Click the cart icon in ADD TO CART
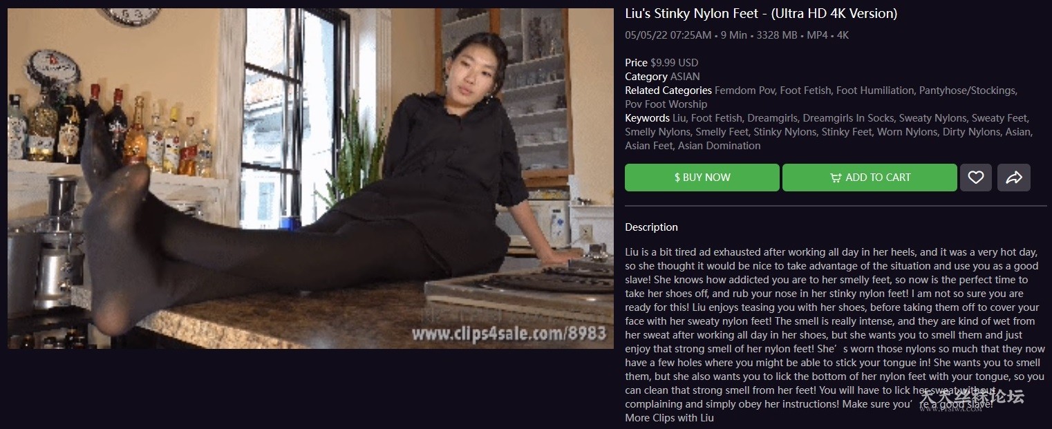Viewport: 1052px width, 429px height. (836, 178)
